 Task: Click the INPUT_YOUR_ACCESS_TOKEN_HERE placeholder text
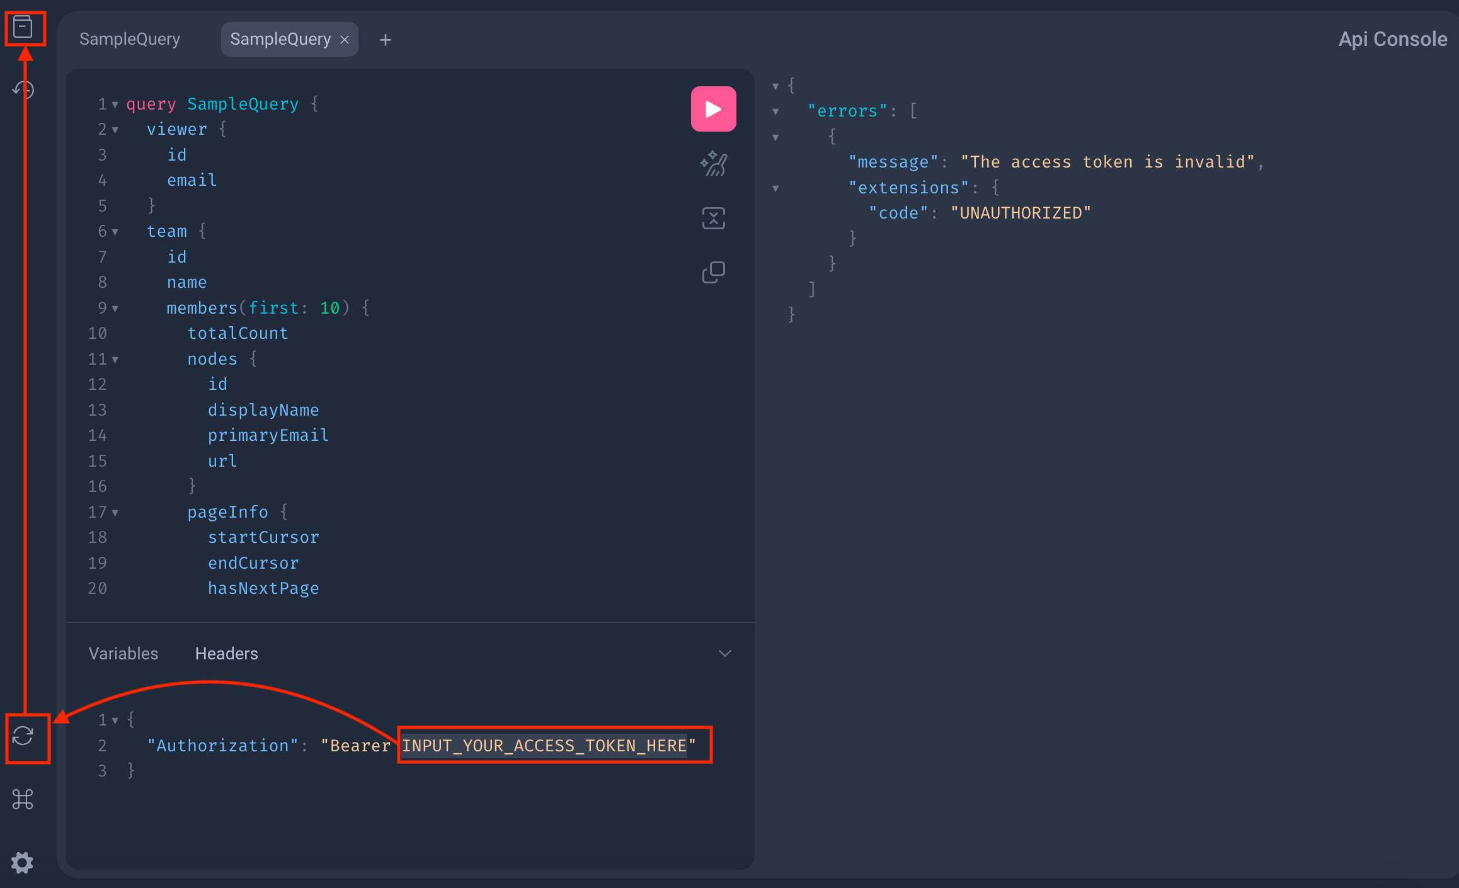(544, 746)
